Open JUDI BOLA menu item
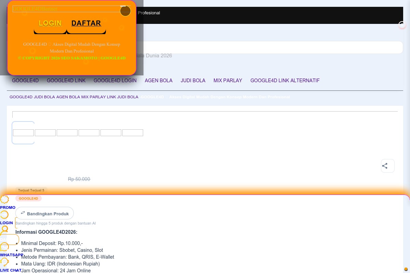 pyautogui.click(x=193, y=81)
